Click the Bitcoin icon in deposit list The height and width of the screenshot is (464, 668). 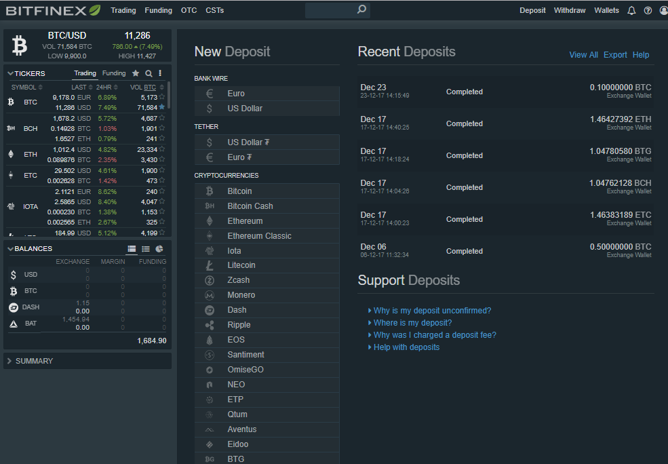[209, 191]
